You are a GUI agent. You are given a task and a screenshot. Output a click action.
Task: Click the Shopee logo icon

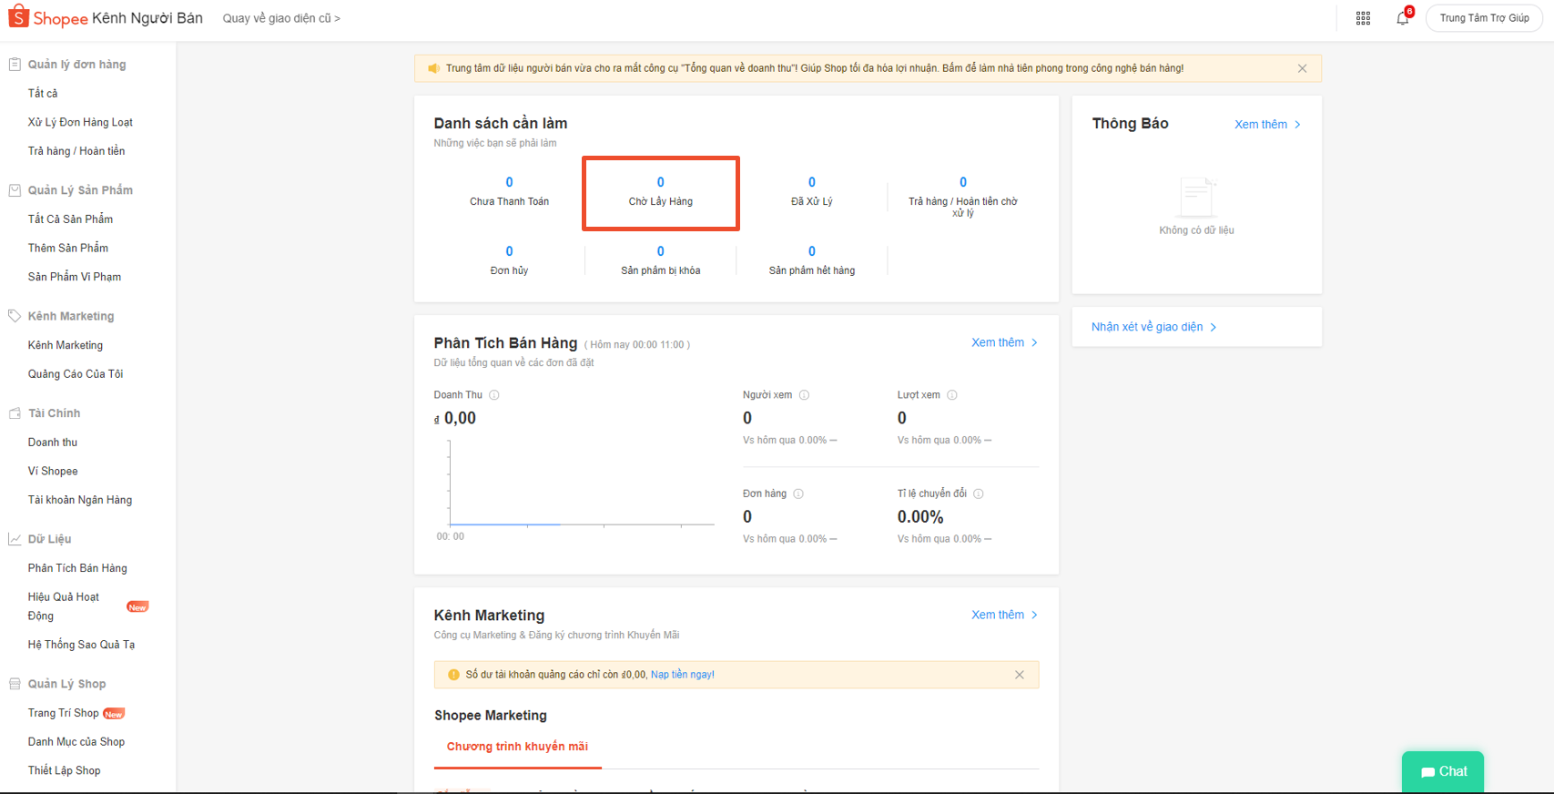(x=18, y=17)
